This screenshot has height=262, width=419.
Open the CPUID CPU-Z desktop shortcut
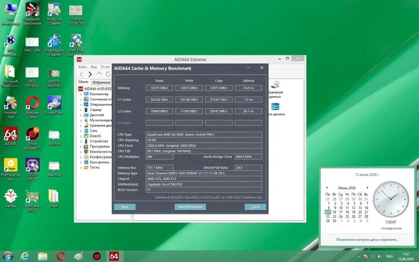coord(33,170)
